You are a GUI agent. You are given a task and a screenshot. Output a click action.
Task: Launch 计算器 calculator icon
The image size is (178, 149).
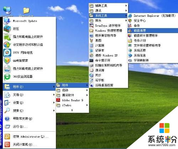pos(91,46)
